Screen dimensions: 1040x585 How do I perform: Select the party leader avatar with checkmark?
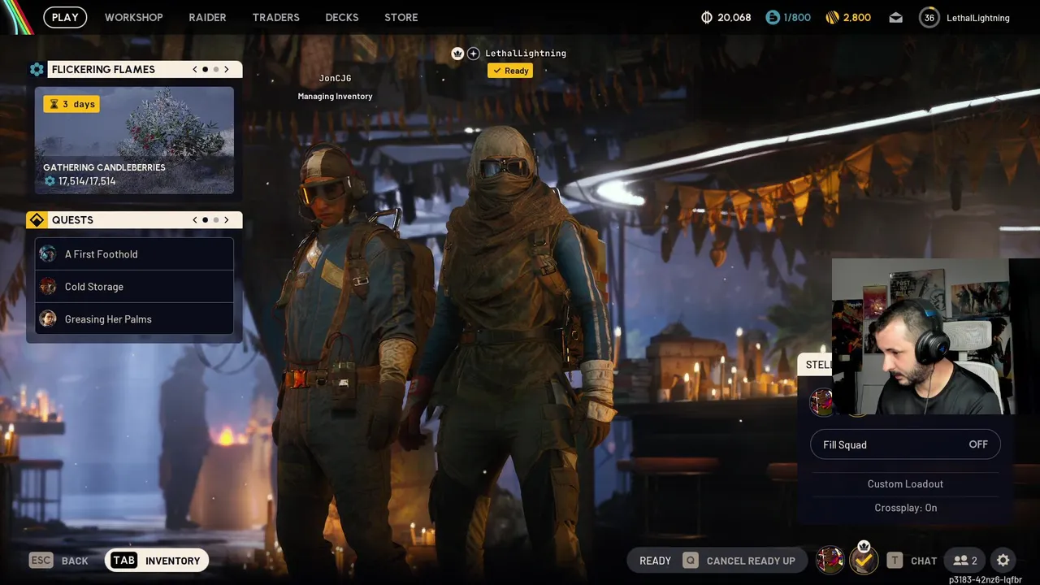(x=864, y=559)
